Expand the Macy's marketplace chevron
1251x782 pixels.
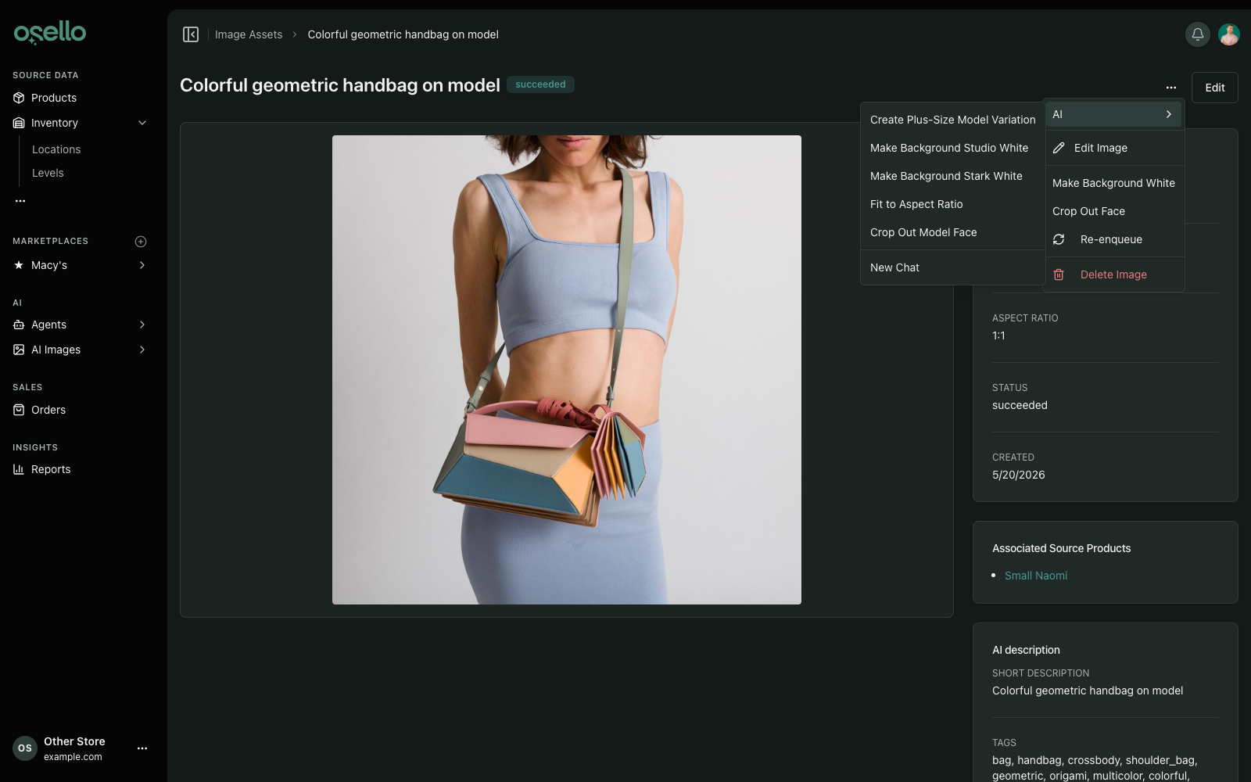click(x=142, y=265)
